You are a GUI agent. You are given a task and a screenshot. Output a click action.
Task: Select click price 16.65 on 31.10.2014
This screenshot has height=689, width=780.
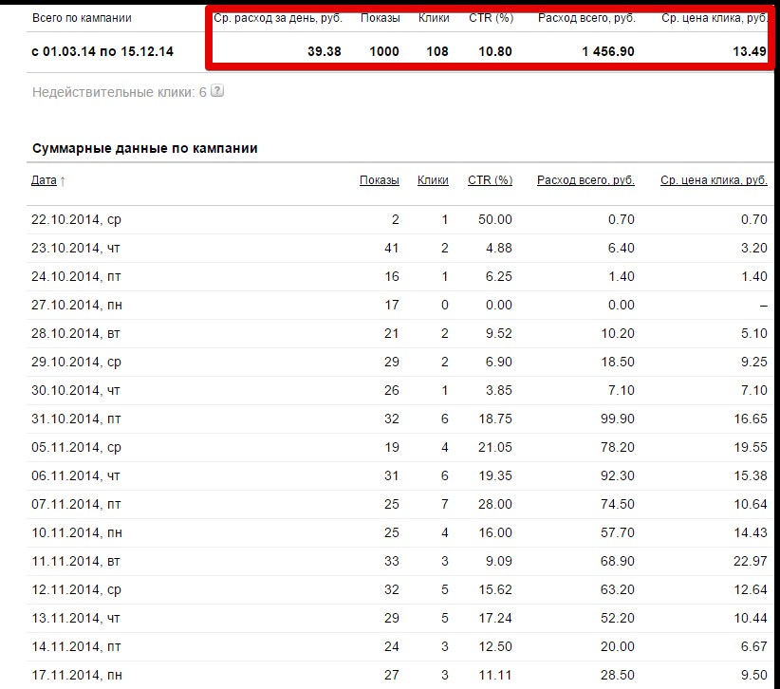(751, 419)
